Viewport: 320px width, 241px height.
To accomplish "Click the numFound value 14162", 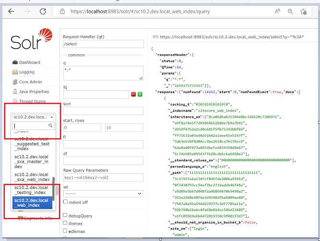I will coord(210,92).
